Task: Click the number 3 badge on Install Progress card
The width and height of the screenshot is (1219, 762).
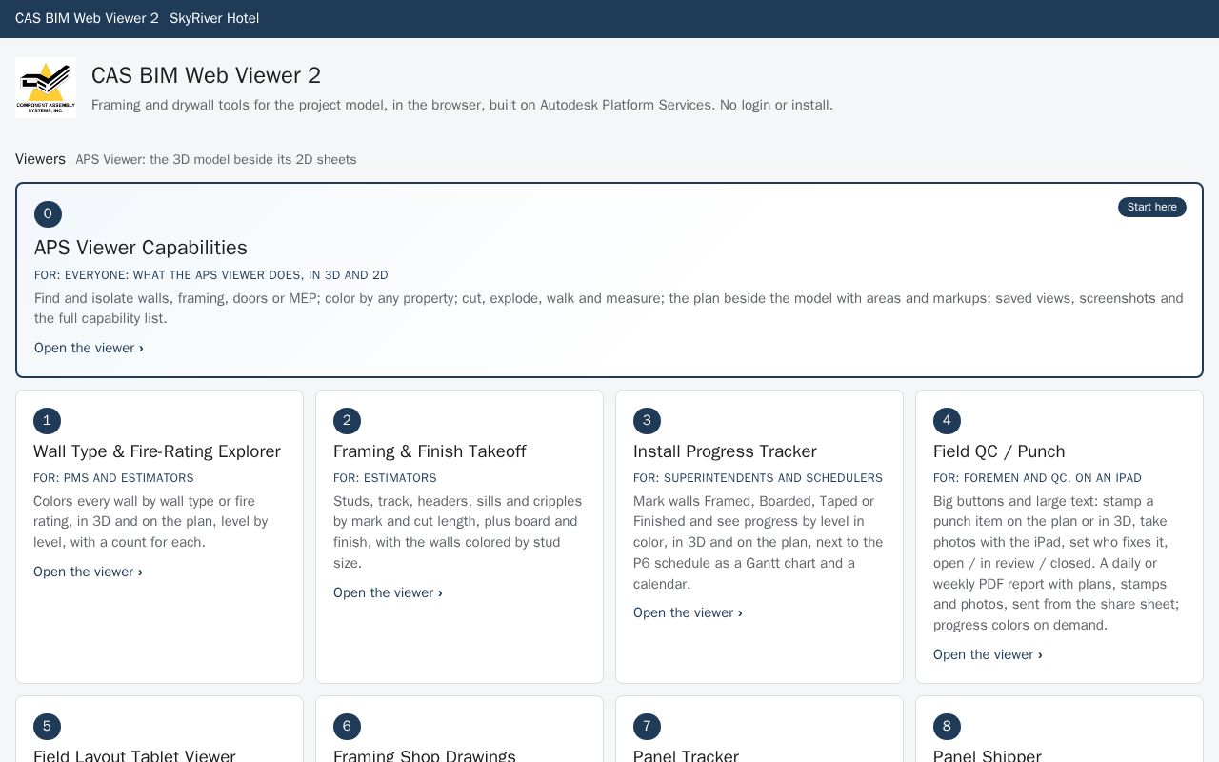Action: pyautogui.click(x=647, y=421)
